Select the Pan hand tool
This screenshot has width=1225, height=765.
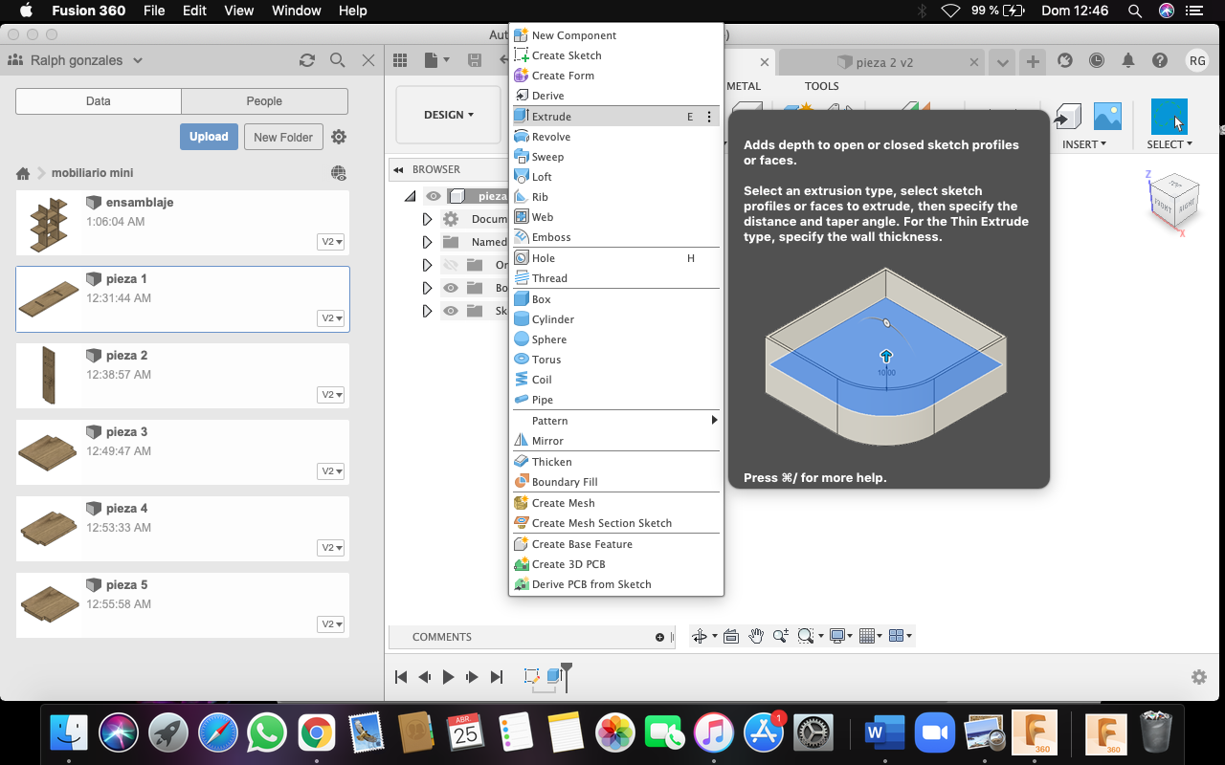click(756, 636)
